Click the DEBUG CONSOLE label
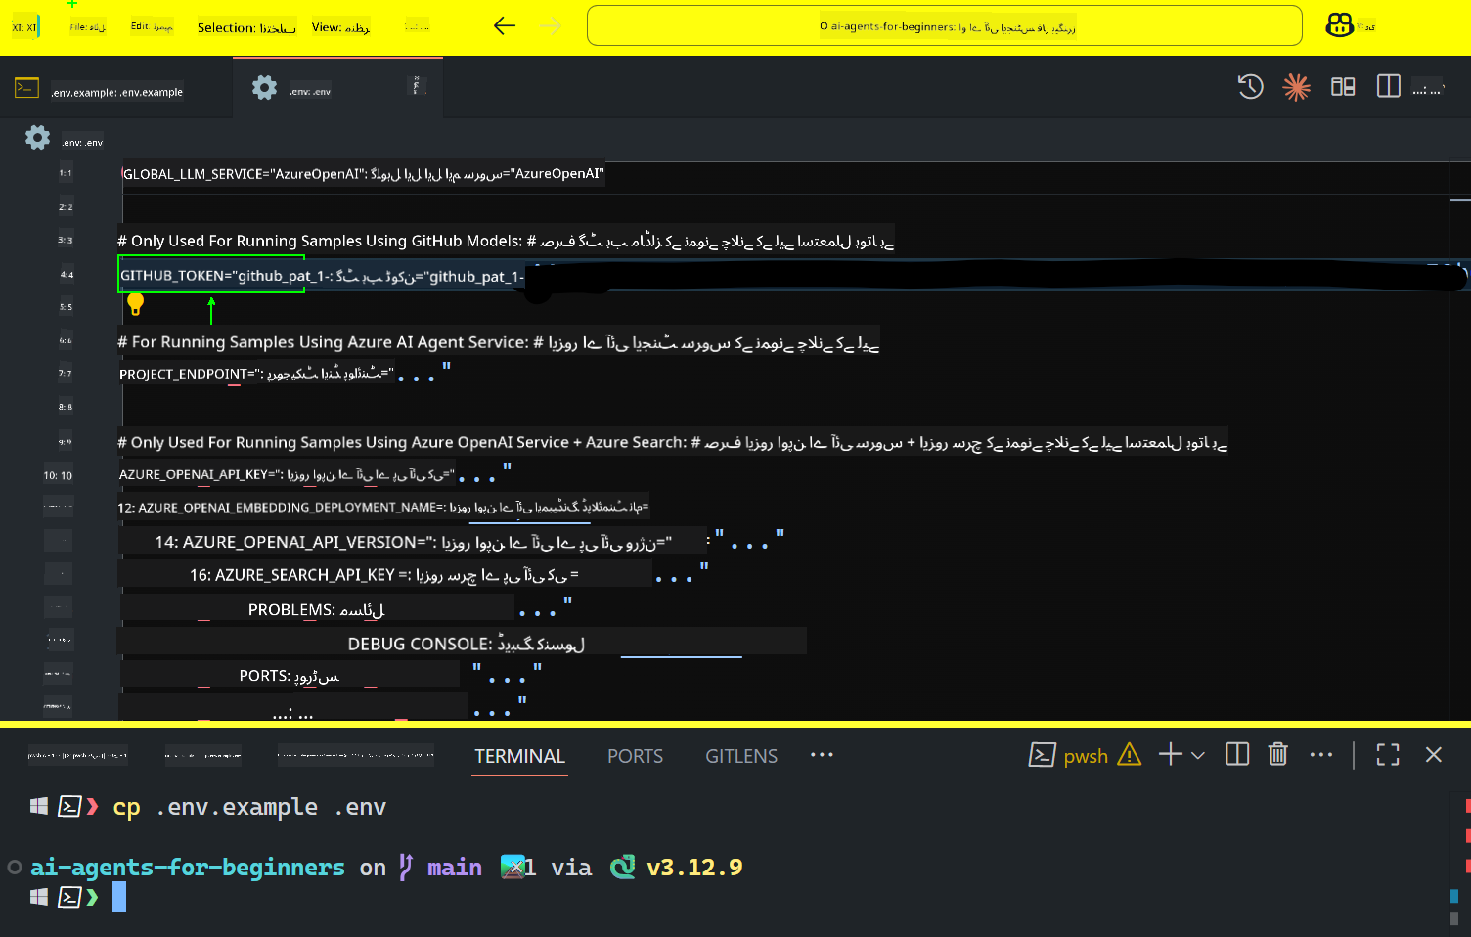This screenshot has width=1471, height=937. pos(466,644)
